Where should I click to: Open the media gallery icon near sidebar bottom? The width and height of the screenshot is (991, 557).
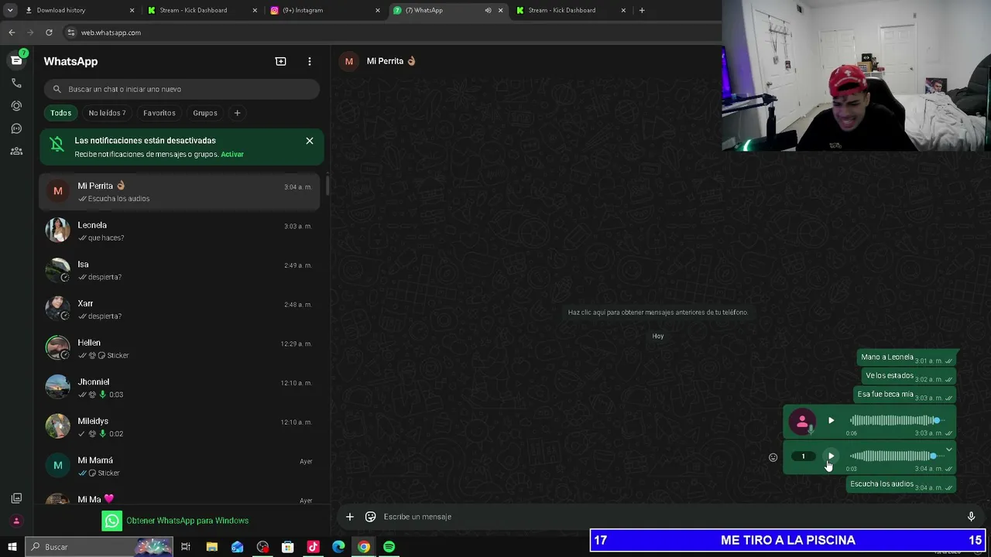pos(16,498)
